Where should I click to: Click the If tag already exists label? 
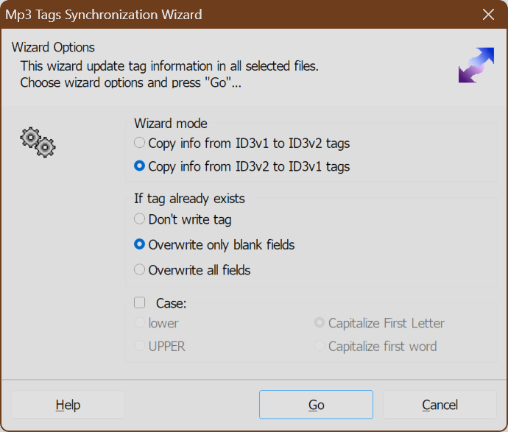(x=189, y=199)
